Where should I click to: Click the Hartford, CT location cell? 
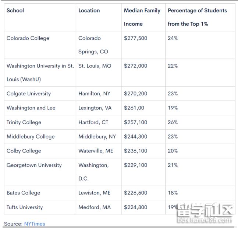coord(93,122)
